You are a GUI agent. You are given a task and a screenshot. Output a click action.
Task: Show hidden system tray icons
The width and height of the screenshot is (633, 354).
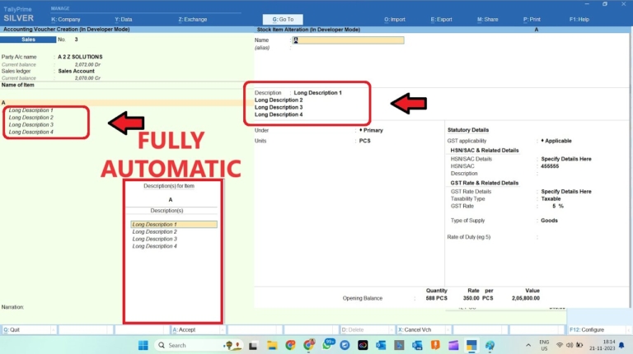[527, 345]
